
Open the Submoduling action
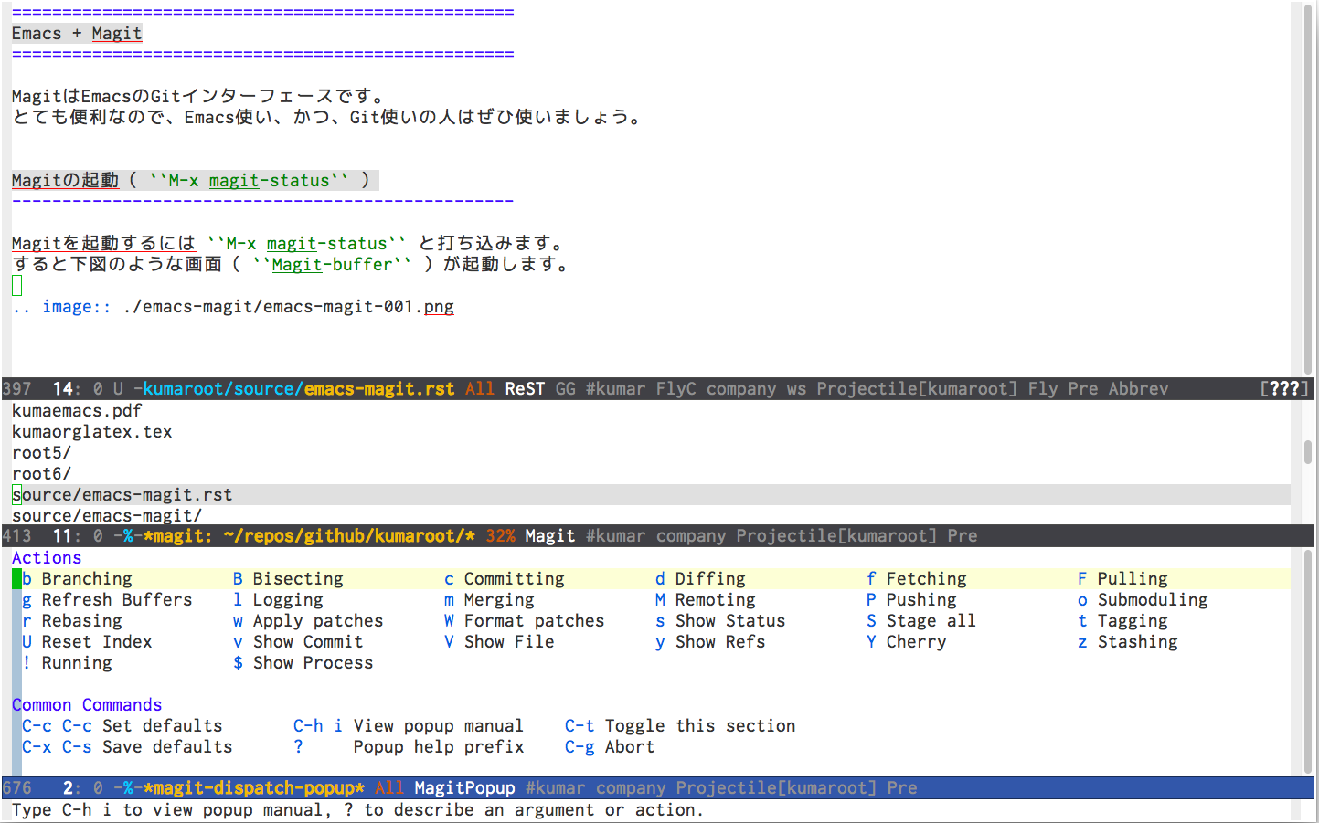tap(1143, 599)
